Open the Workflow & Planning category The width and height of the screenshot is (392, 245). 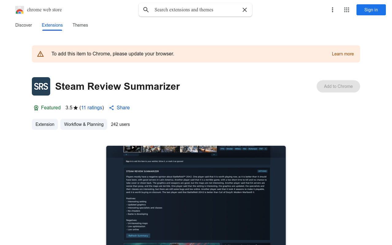click(x=84, y=124)
